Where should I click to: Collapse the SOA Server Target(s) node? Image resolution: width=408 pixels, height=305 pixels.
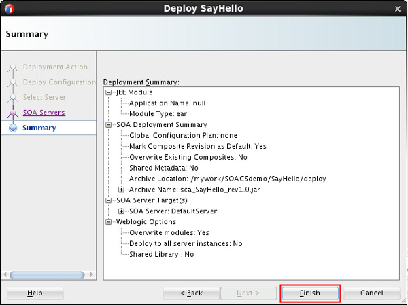pyautogui.click(x=108, y=200)
